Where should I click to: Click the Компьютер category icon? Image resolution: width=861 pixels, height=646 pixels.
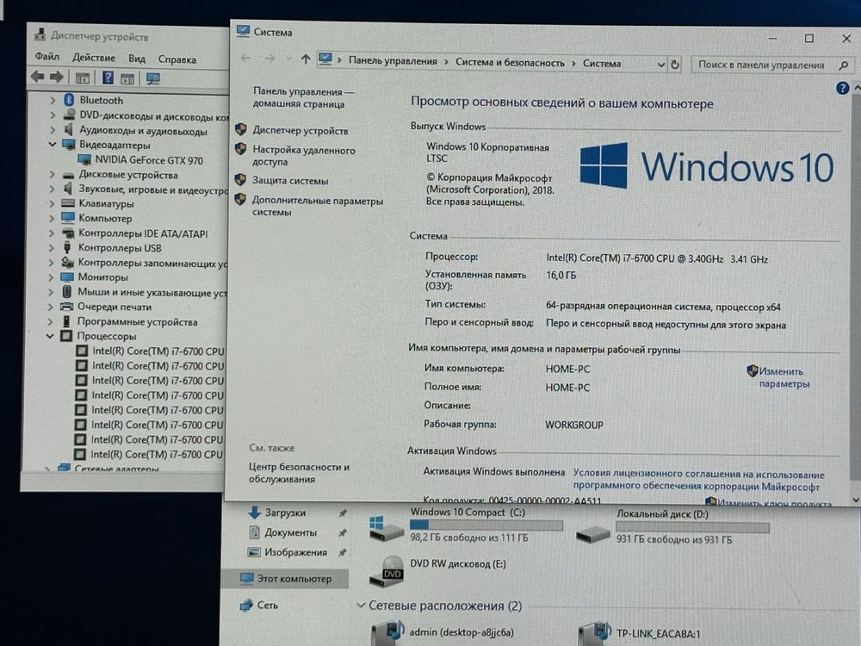(x=68, y=218)
